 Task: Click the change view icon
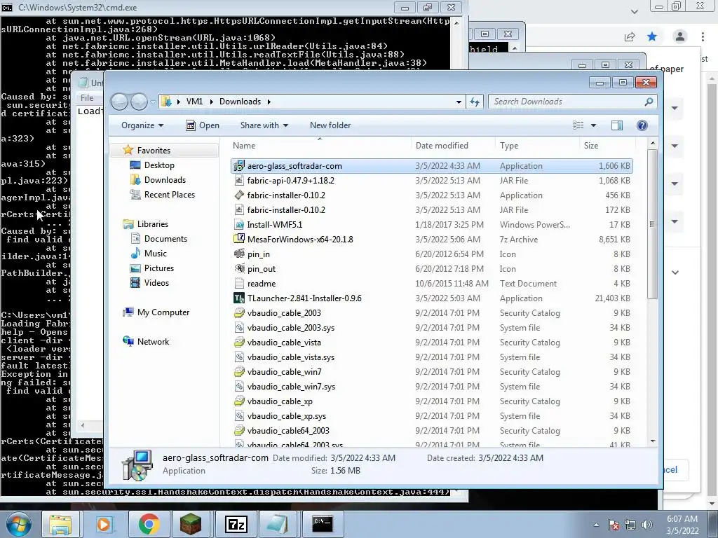(x=578, y=125)
